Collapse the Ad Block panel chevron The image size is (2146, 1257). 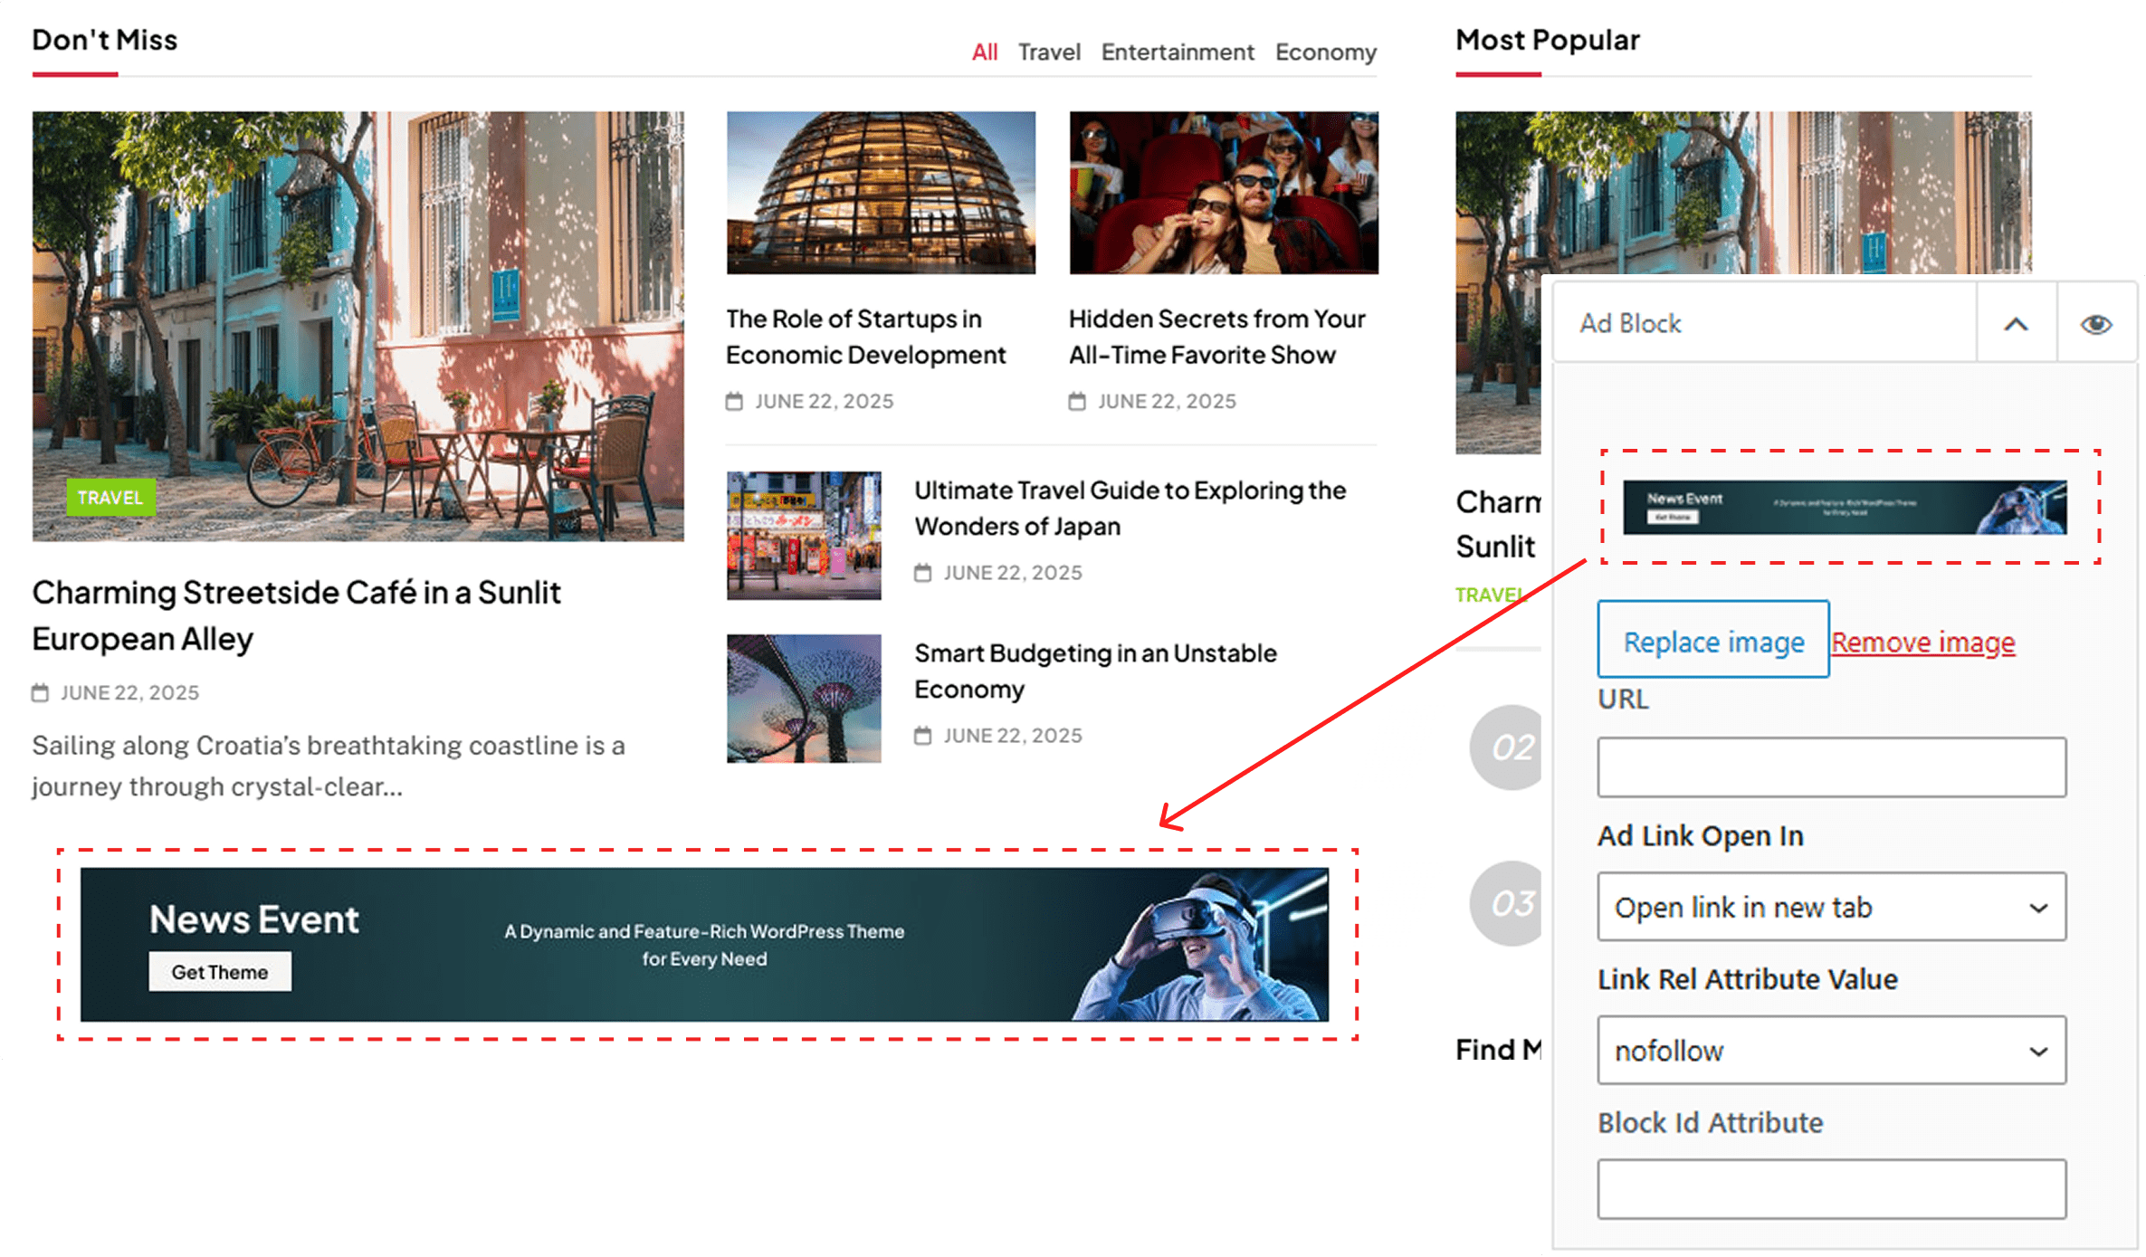click(x=2016, y=324)
